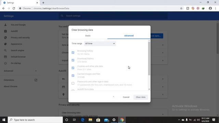Click the Cancel button
The height and width of the screenshot is (123, 219).
coord(126,97)
